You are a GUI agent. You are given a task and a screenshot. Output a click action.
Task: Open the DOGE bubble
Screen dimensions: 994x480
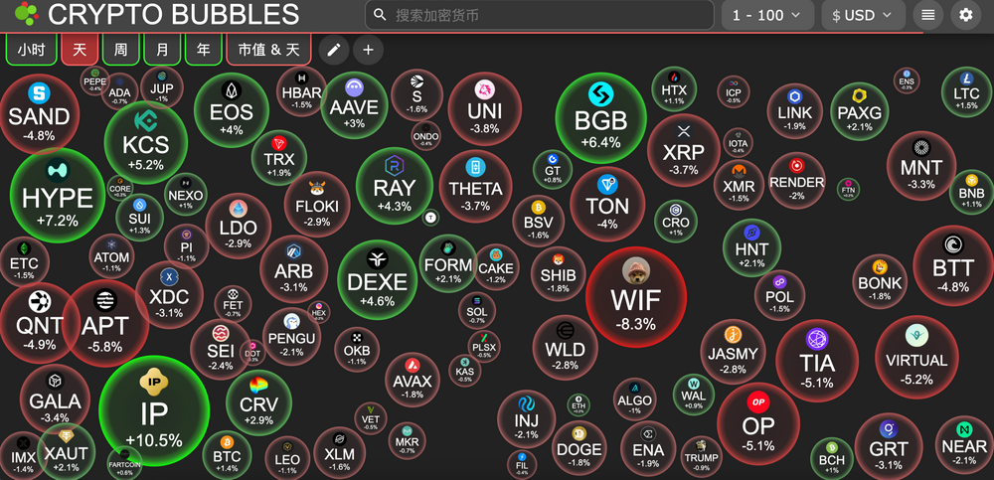coord(579,448)
